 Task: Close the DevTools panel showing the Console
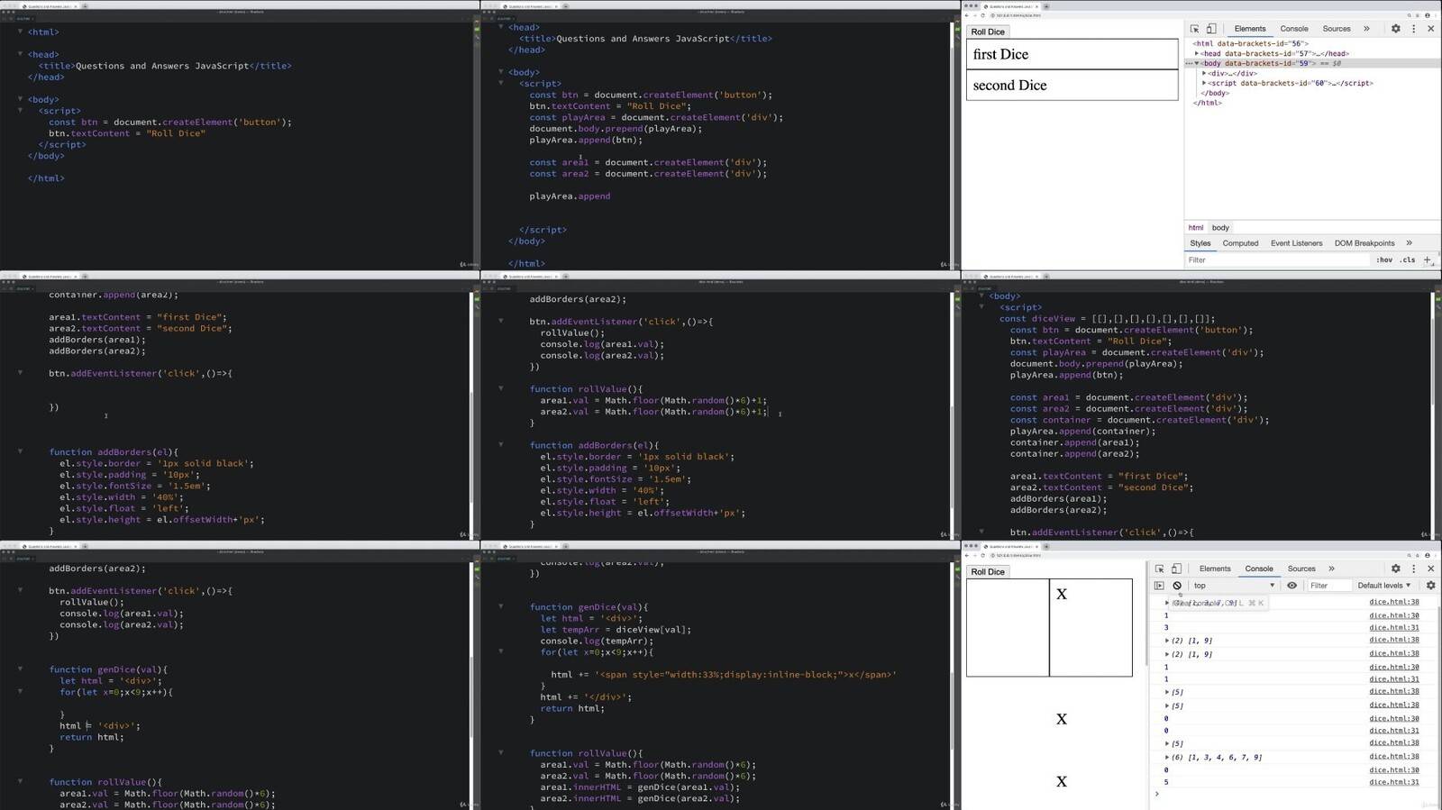tap(1430, 569)
